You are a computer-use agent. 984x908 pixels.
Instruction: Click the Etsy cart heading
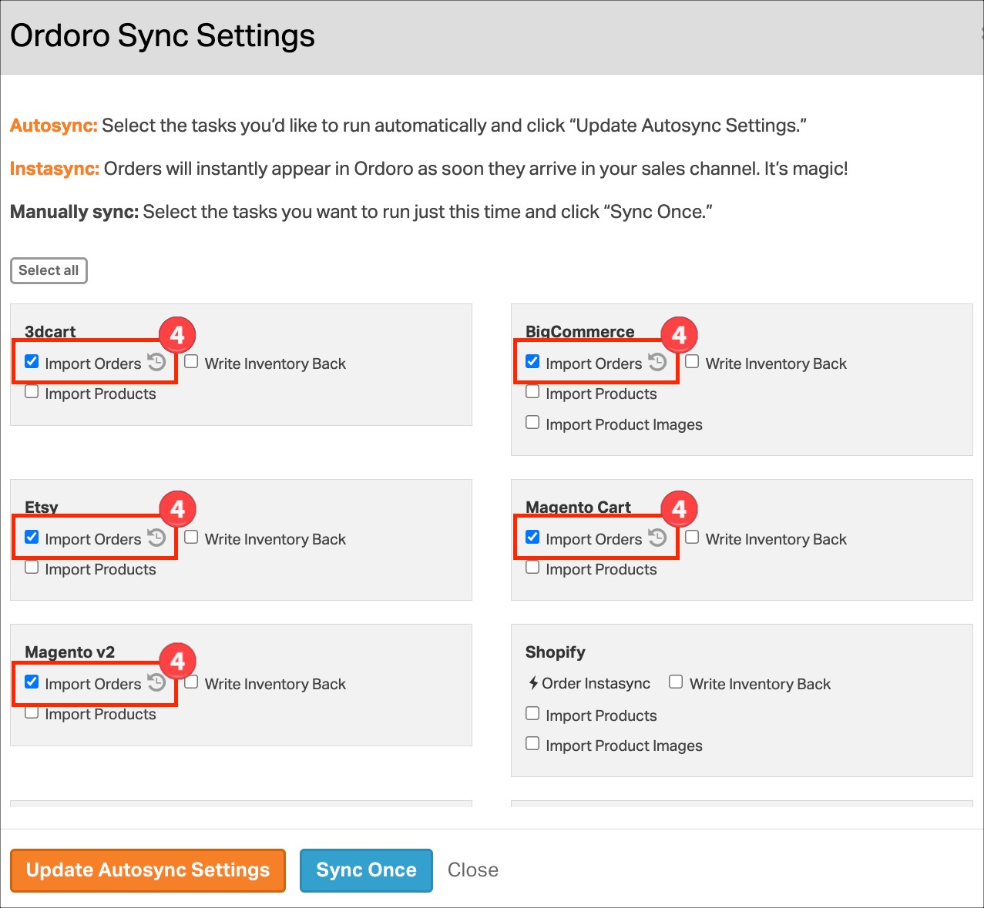pyautogui.click(x=42, y=508)
